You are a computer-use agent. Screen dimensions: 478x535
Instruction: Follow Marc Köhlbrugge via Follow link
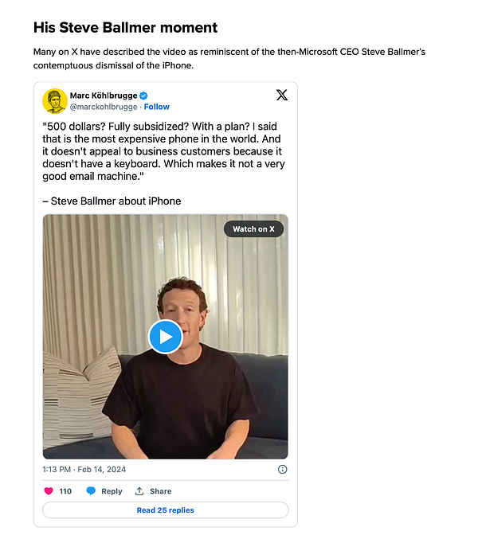157,107
